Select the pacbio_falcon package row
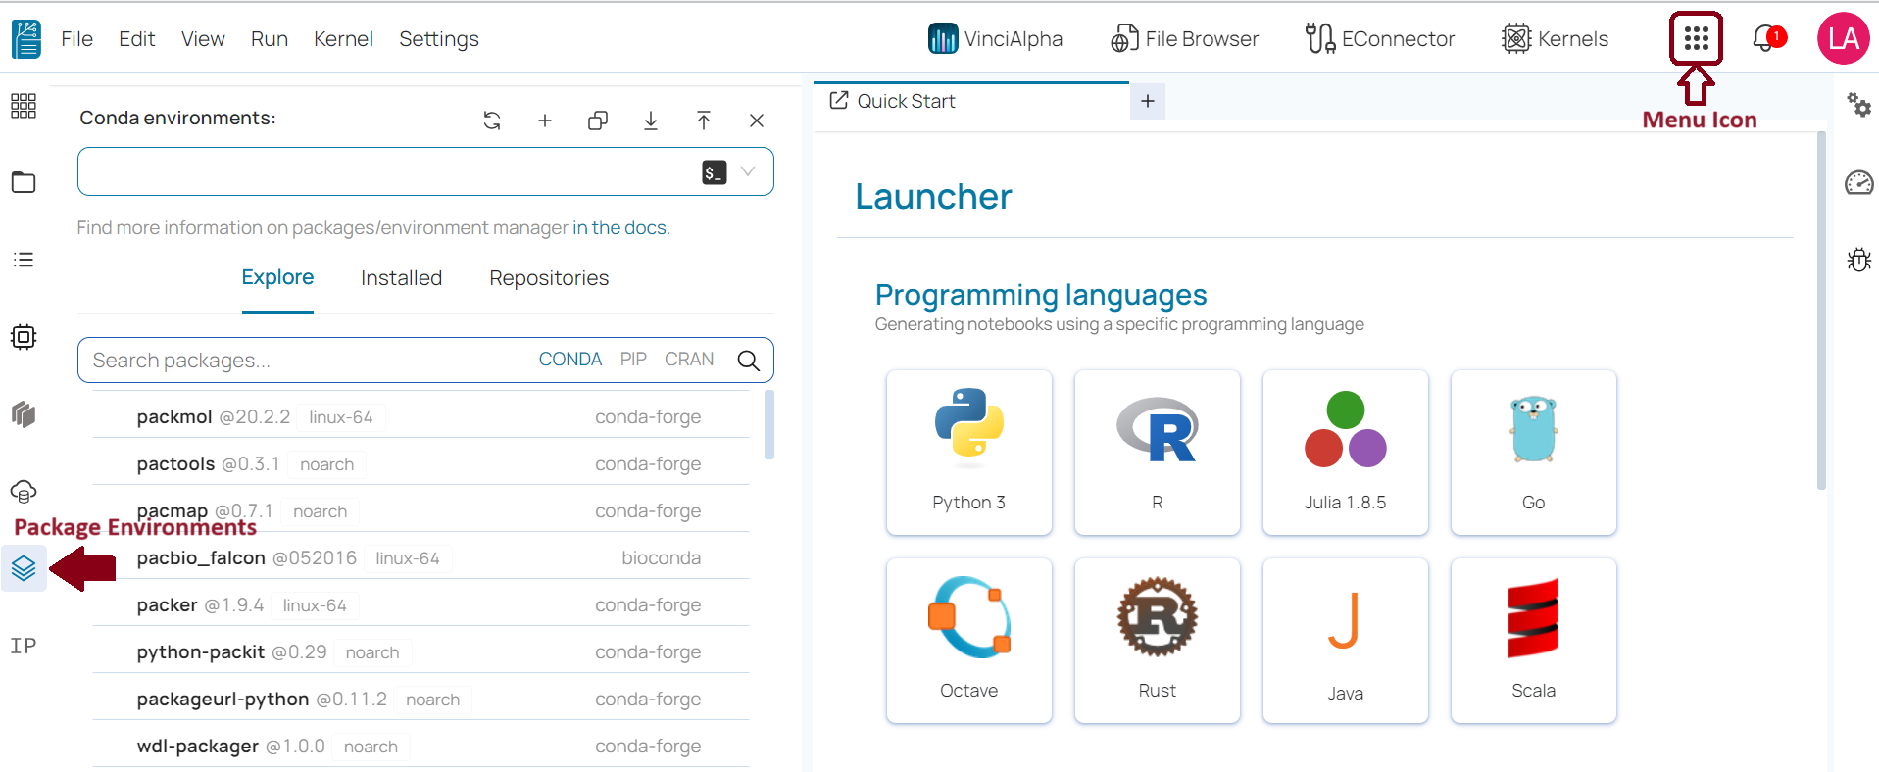 click(x=420, y=557)
